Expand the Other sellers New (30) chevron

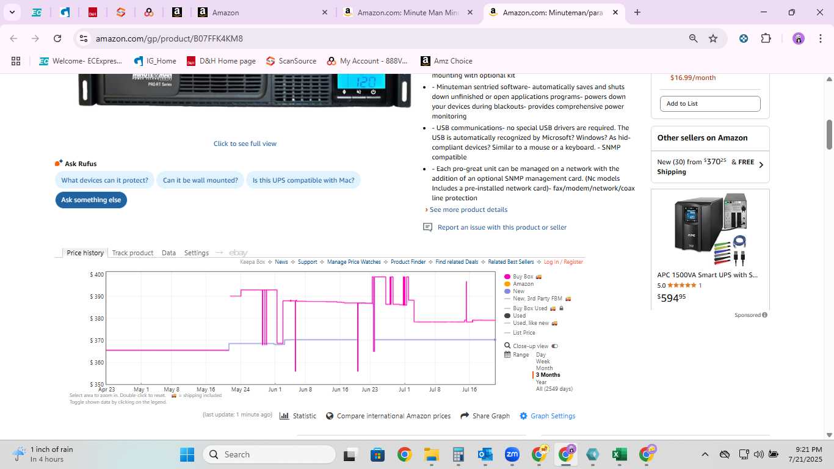click(x=761, y=165)
